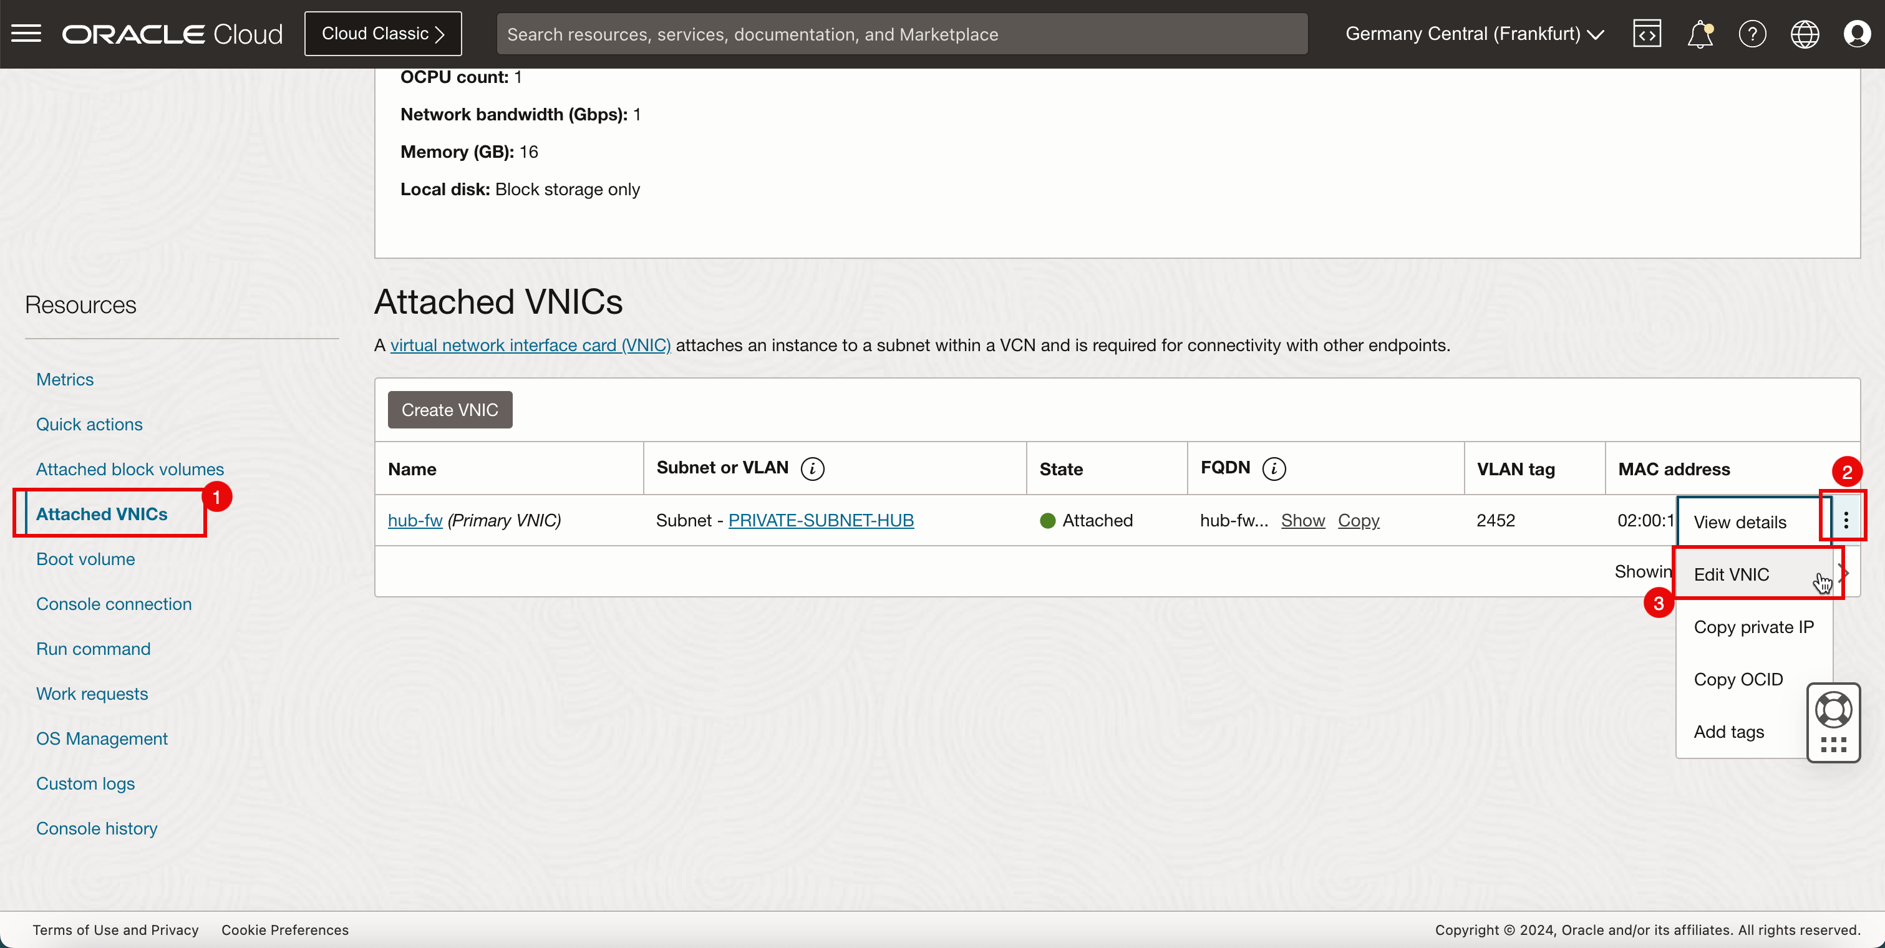The height and width of the screenshot is (948, 1885).
Task: Click the help question mark icon
Action: pos(1752,34)
